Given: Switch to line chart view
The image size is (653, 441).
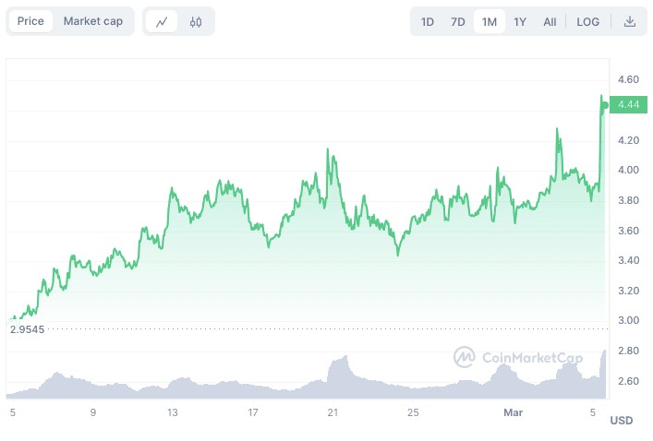Looking at the screenshot, I should (163, 21).
